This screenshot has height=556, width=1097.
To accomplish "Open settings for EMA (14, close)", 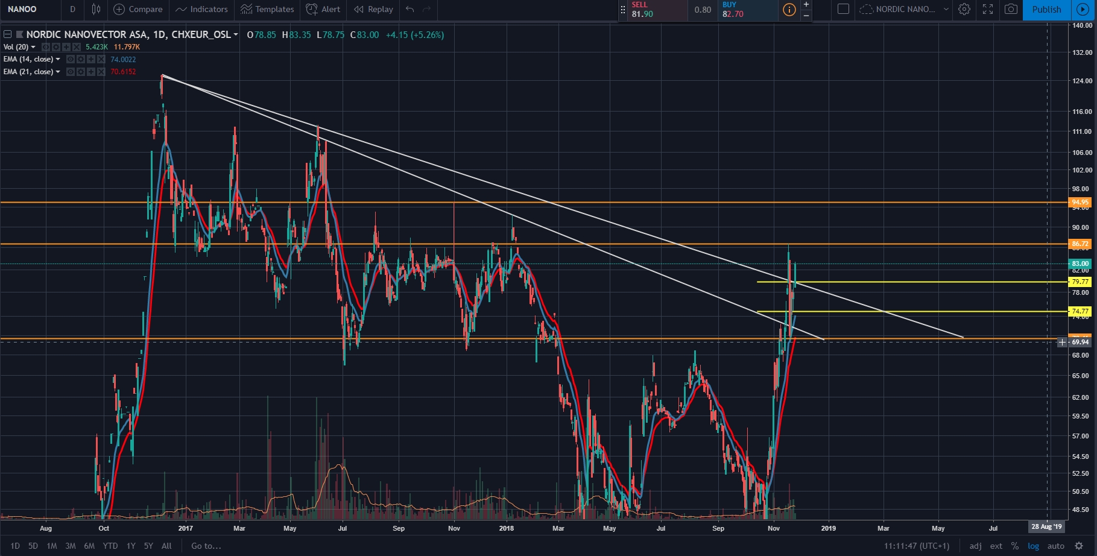I will 80,59.
